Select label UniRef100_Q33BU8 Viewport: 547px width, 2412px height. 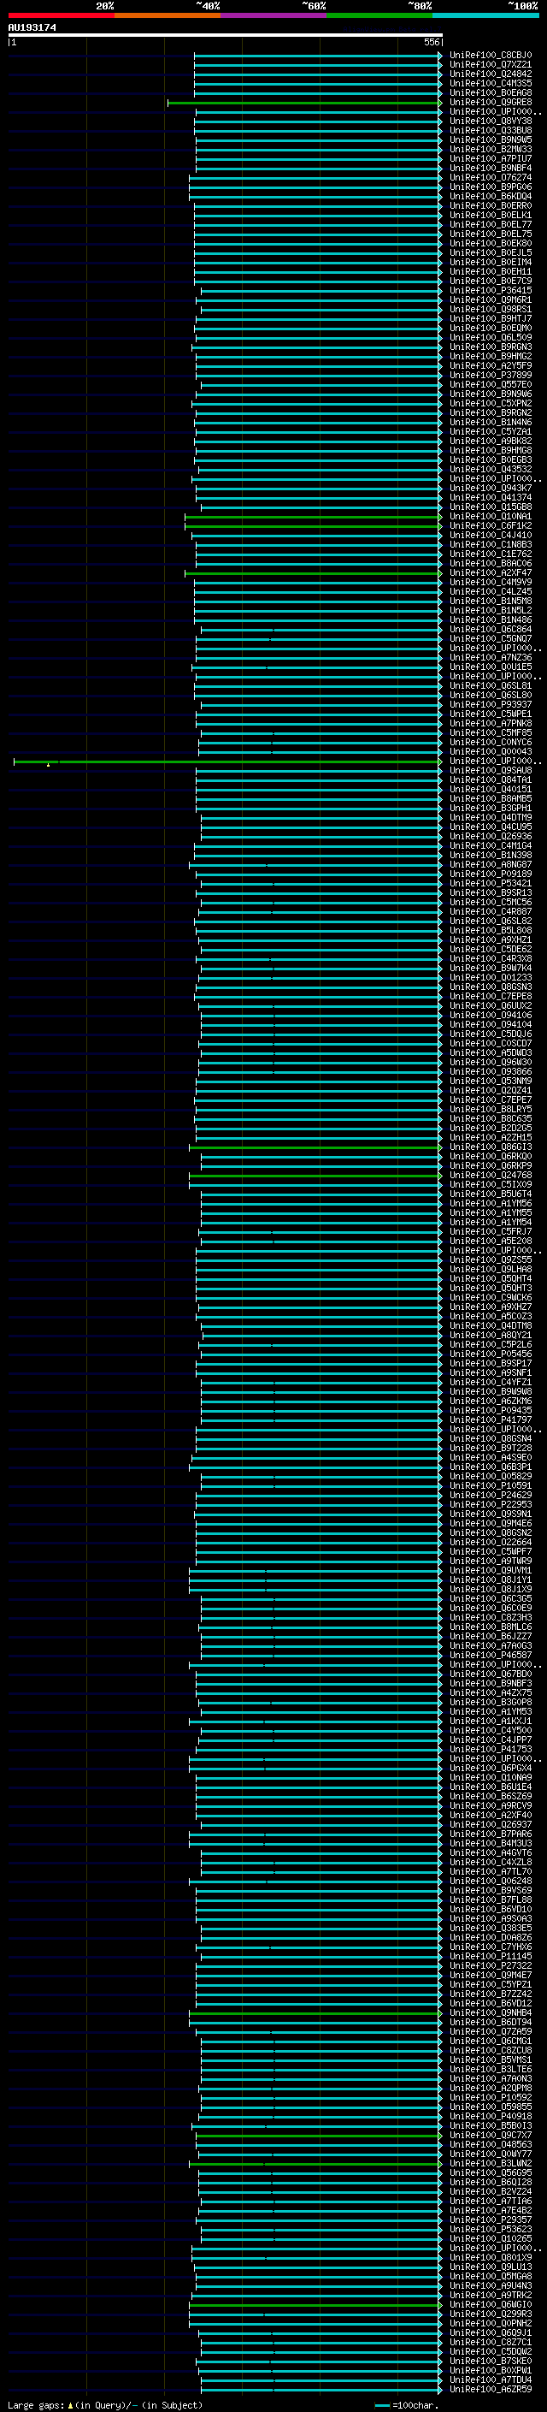tap(490, 130)
